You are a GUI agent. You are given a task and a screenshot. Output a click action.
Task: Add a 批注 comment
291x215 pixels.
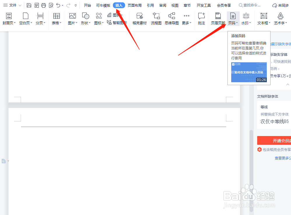(x=201, y=19)
